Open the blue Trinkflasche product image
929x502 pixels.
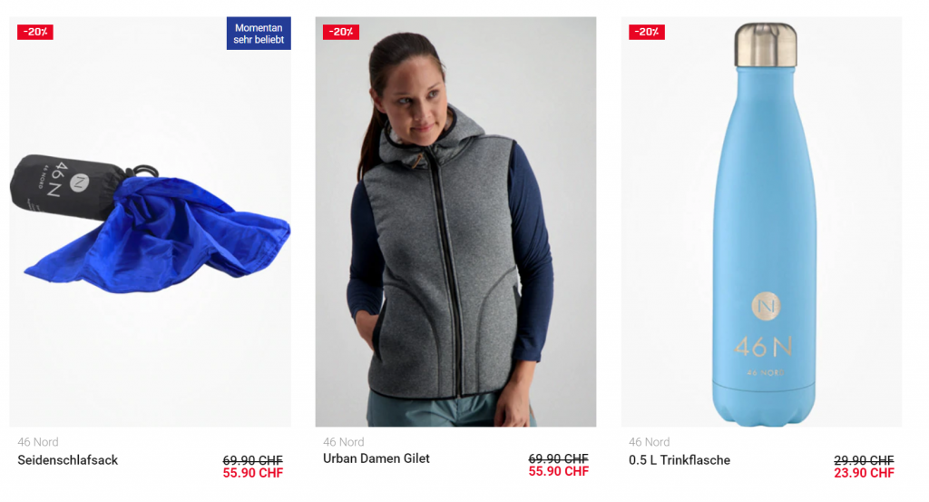(761, 221)
